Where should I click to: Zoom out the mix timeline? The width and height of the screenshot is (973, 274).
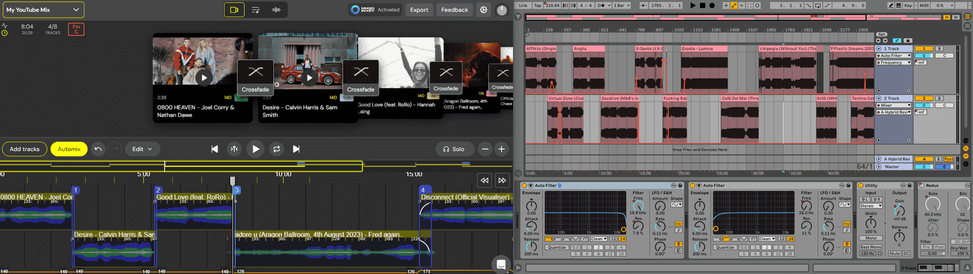pos(486,149)
